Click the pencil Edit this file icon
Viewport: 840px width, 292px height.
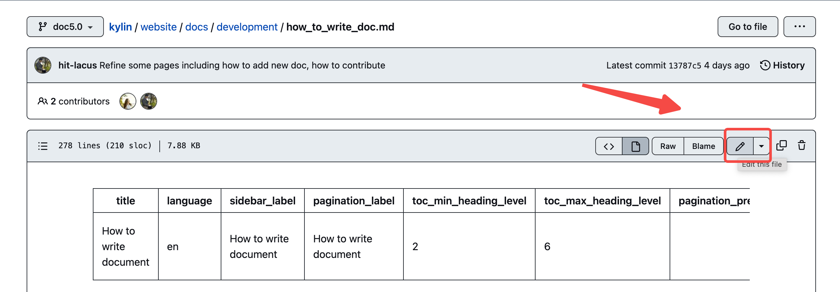tap(740, 146)
